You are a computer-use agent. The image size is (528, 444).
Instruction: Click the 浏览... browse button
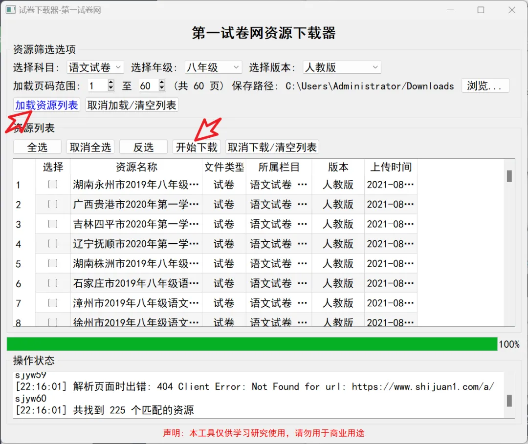485,85
